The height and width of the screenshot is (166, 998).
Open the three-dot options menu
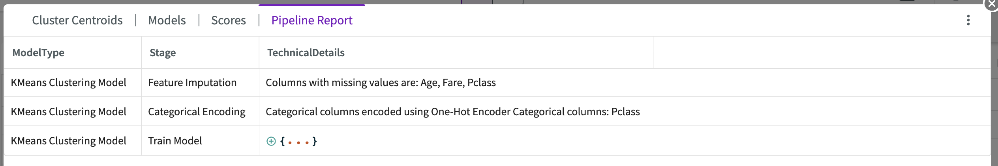tap(968, 20)
